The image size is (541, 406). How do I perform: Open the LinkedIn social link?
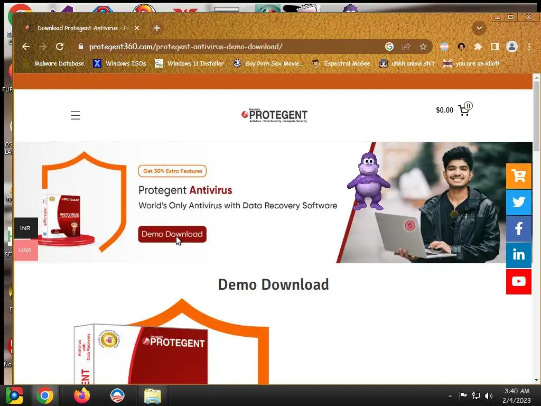tap(519, 255)
